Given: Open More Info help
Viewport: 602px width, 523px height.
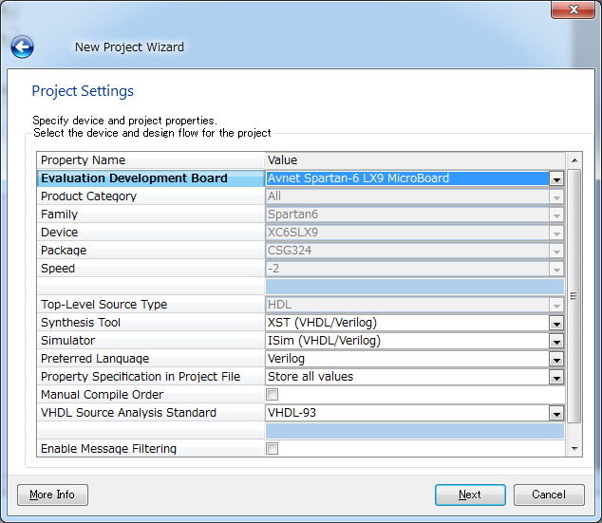Looking at the screenshot, I should 52,495.
